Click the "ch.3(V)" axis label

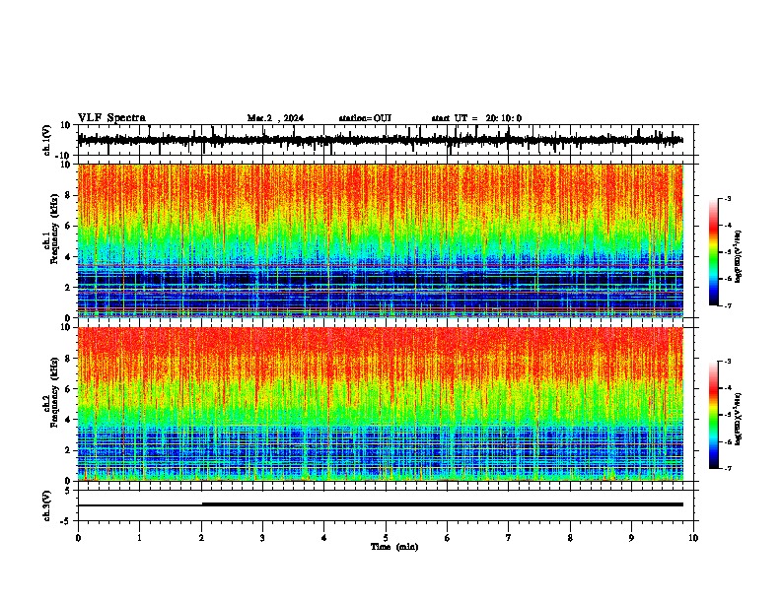pyautogui.click(x=47, y=505)
